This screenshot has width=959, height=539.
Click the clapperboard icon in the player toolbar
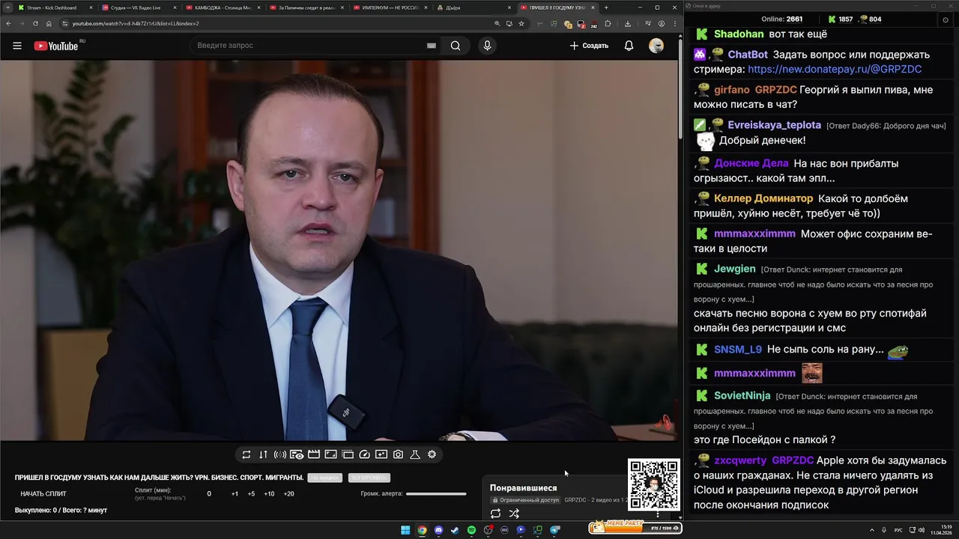click(314, 454)
